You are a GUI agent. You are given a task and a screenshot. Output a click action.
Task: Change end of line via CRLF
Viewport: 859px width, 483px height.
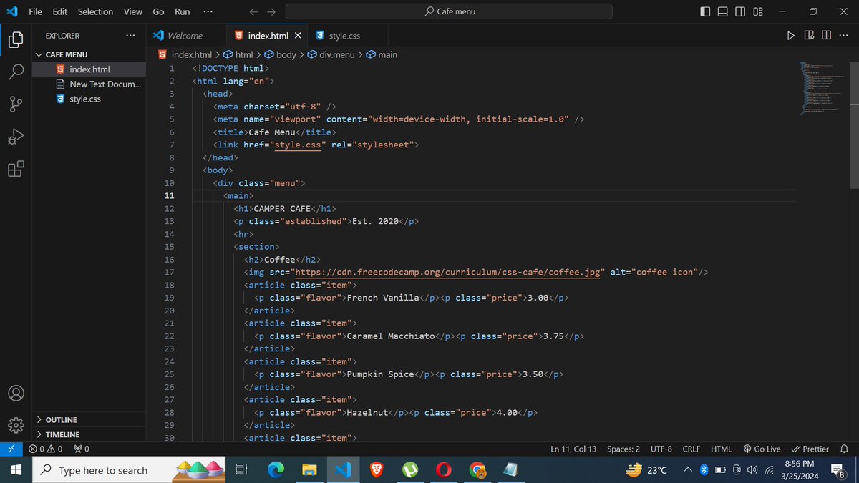[691, 449]
